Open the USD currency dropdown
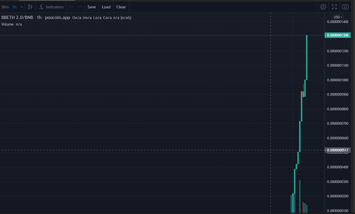Image resolution: width=355 pixels, height=214 pixels. pyautogui.click(x=338, y=17)
